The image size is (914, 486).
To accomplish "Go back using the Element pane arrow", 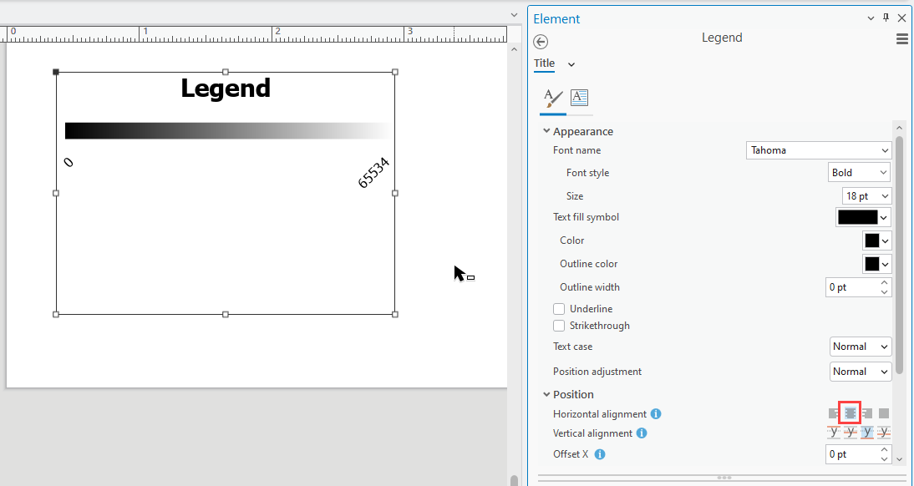I will pyautogui.click(x=540, y=41).
